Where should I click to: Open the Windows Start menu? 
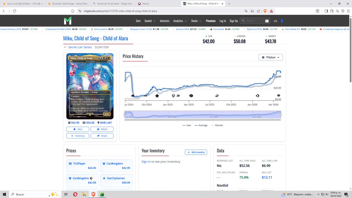[x=4, y=194]
